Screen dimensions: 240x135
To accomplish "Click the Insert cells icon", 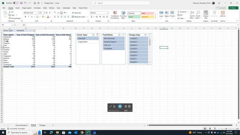I will coord(161,13).
